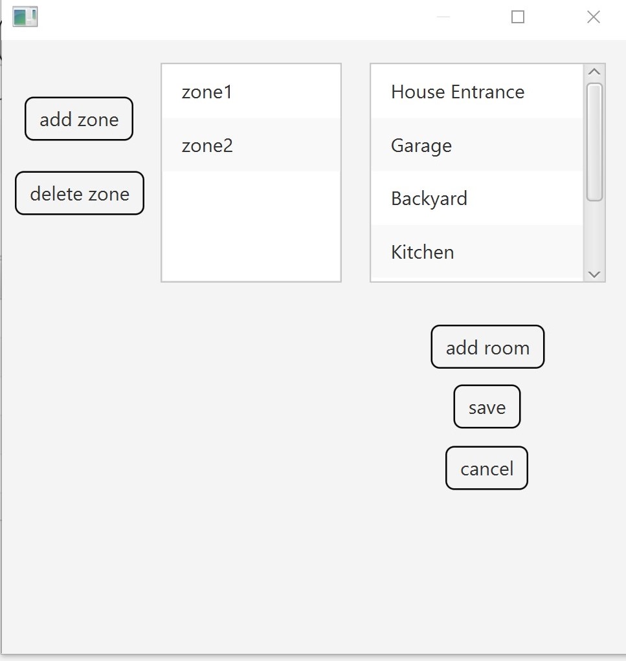Close the window
The image size is (626, 661).
coord(593,17)
